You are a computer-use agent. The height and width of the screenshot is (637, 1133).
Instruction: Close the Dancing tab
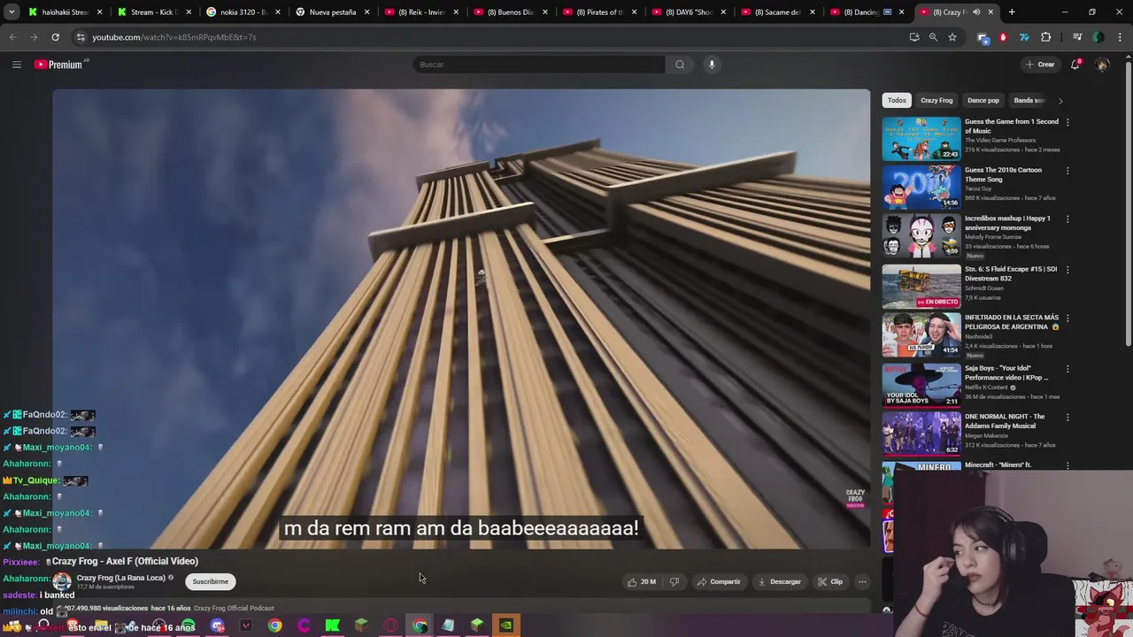901,12
